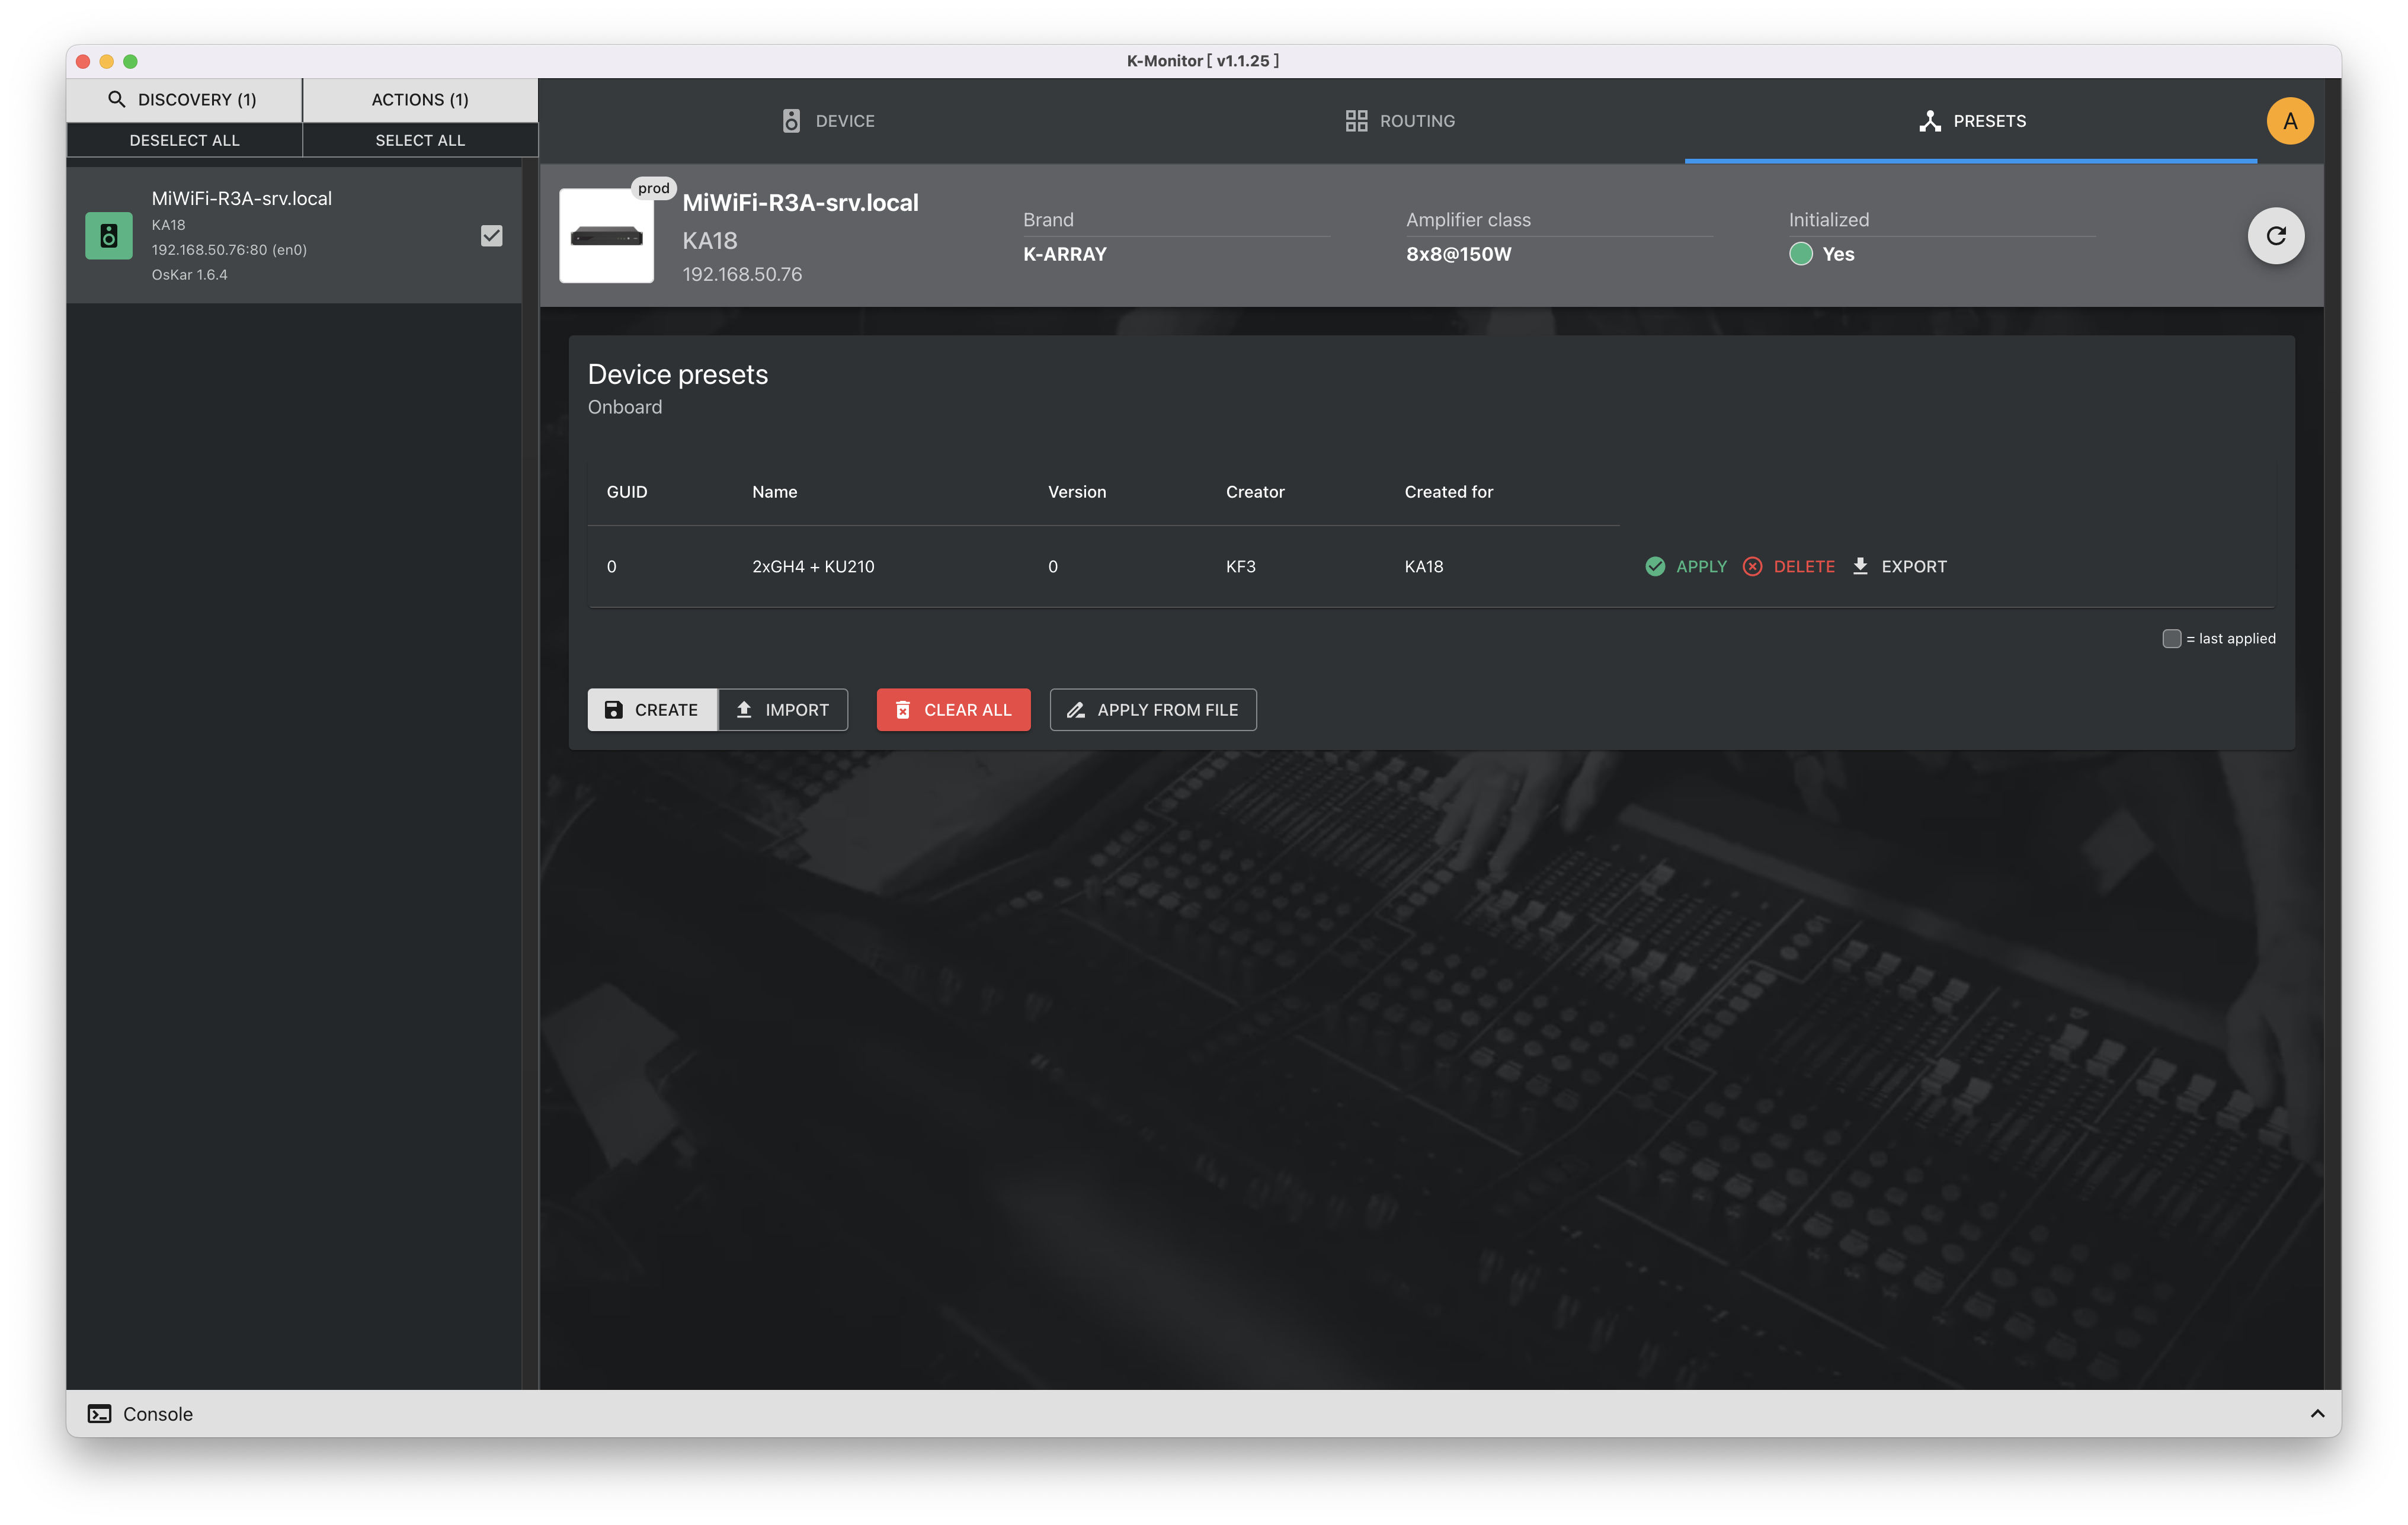
Task: Click the red X Delete icon
Action: [x=1752, y=567]
